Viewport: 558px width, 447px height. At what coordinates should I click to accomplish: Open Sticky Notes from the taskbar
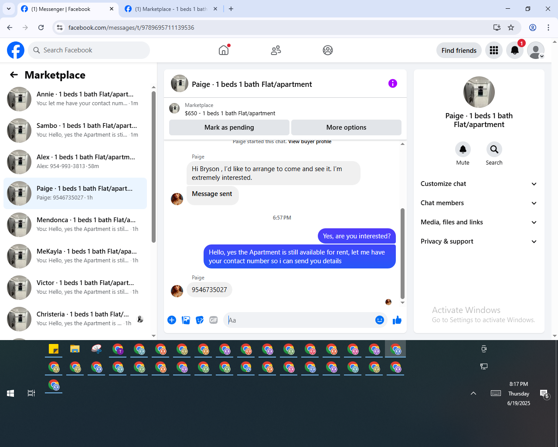[54, 349]
